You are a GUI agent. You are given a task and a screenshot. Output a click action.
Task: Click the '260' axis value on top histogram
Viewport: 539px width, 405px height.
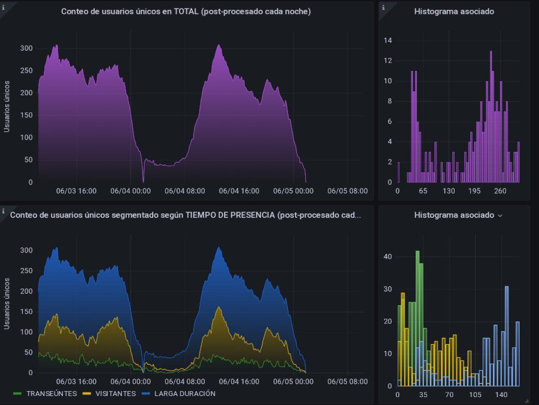point(500,191)
